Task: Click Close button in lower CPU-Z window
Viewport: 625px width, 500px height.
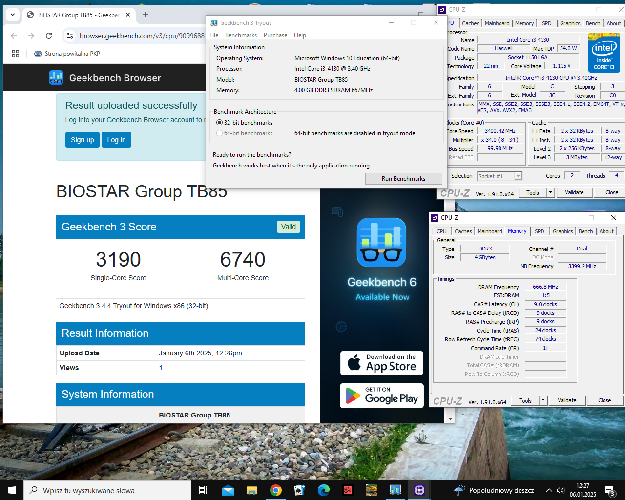Action: (604, 400)
